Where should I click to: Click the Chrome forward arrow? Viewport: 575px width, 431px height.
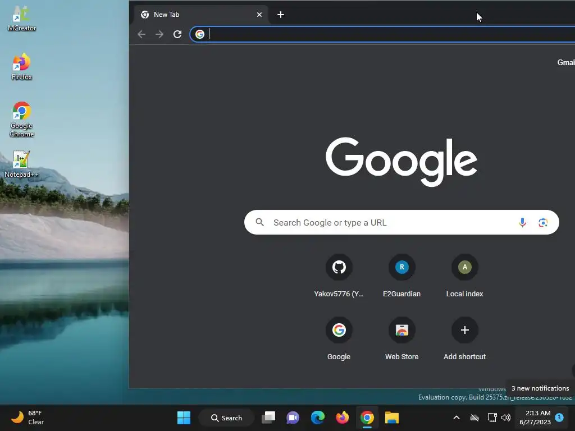159,34
